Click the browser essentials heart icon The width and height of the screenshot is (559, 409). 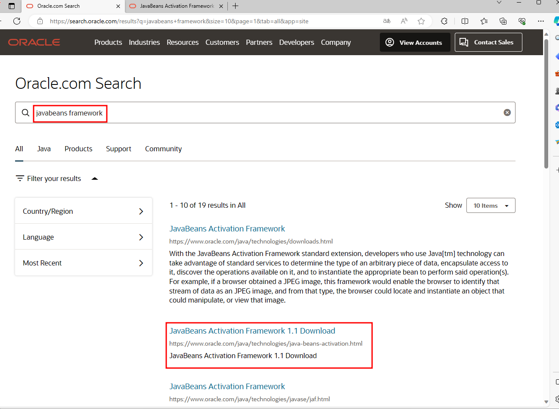522,21
